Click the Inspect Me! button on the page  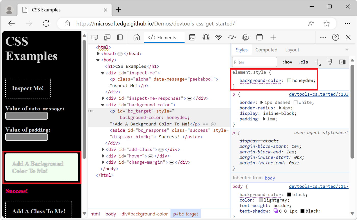click(x=28, y=88)
